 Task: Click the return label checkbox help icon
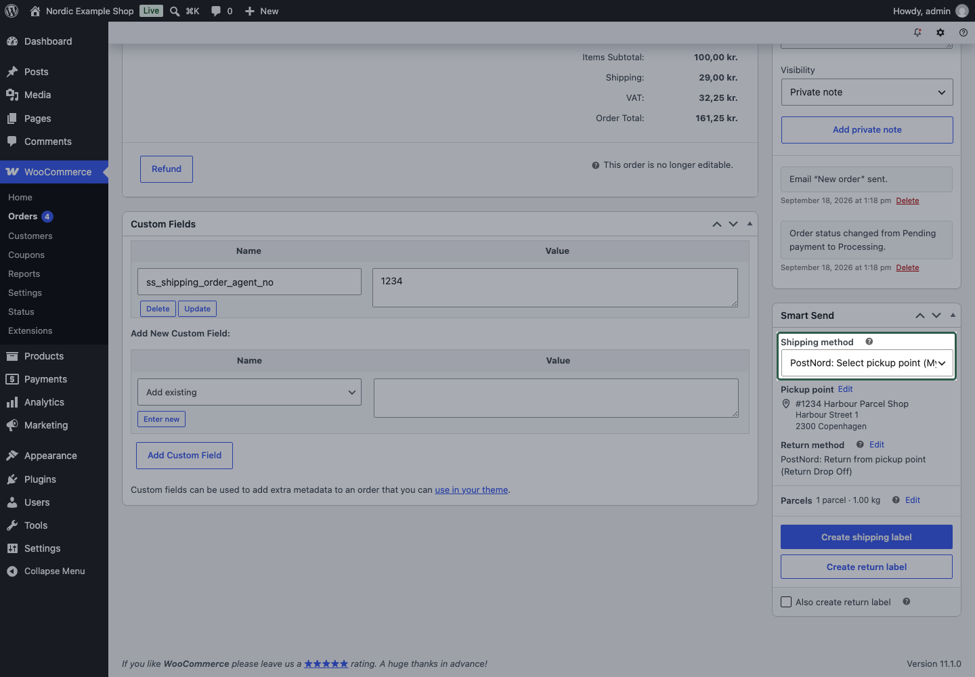[x=907, y=602]
